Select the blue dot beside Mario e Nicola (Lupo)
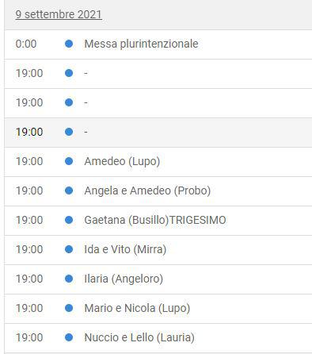312x354 pixels. 69,308
